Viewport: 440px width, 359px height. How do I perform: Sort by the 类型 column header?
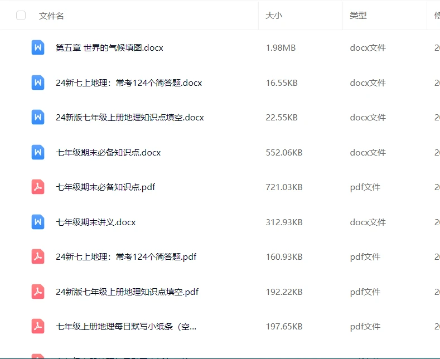pos(358,16)
